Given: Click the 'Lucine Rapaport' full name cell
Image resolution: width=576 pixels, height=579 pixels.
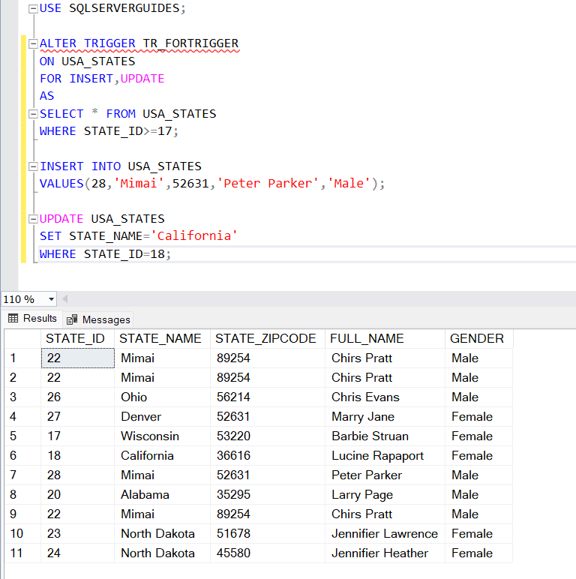Looking at the screenshot, I should click(x=385, y=456).
